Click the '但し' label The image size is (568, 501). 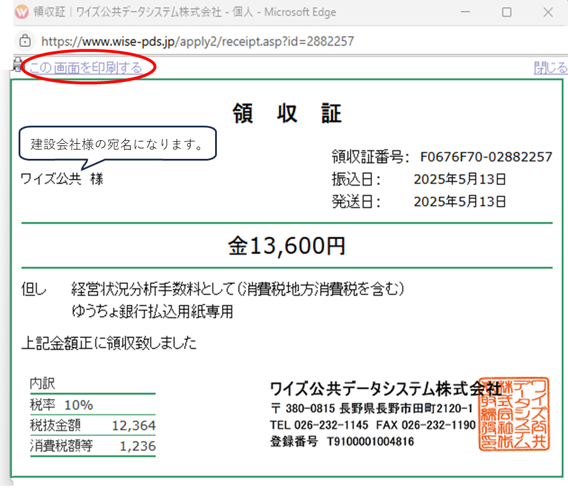[x=34, y=289]
